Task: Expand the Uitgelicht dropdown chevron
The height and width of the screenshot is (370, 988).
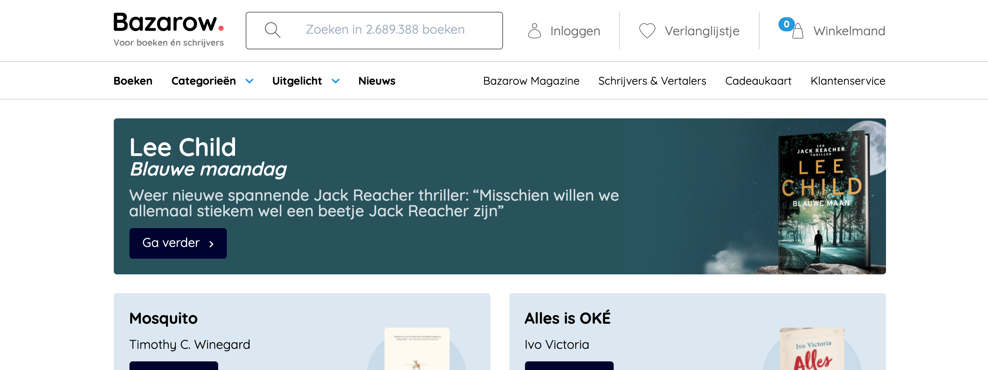Action: pyautogui.click(x=335, y=81)
